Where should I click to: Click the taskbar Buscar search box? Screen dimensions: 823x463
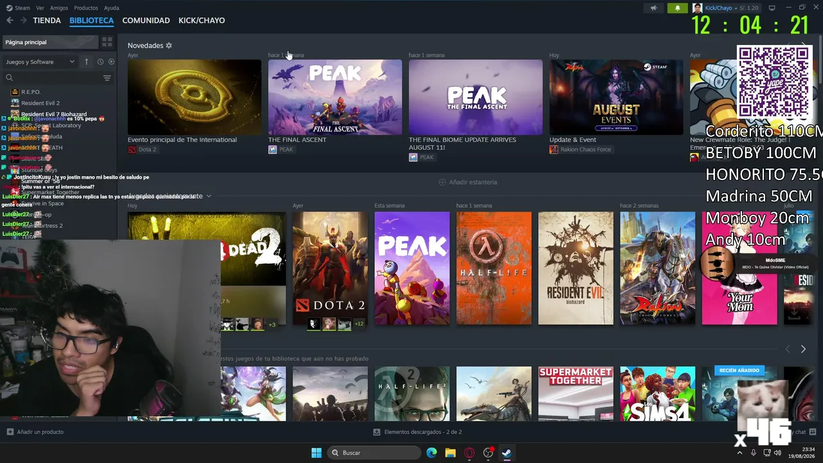374,453
